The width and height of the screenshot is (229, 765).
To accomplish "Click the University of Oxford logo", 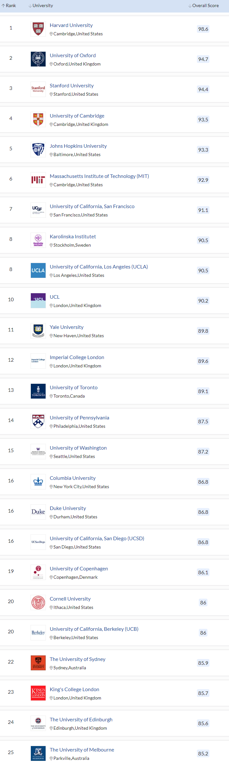I will [38, 59].
